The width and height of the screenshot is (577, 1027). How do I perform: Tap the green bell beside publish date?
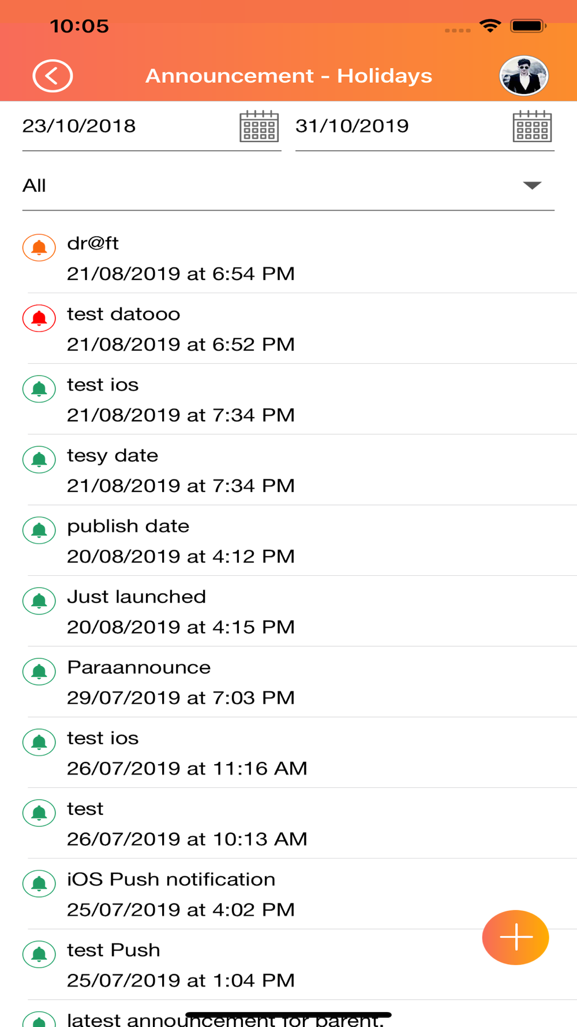39,530
